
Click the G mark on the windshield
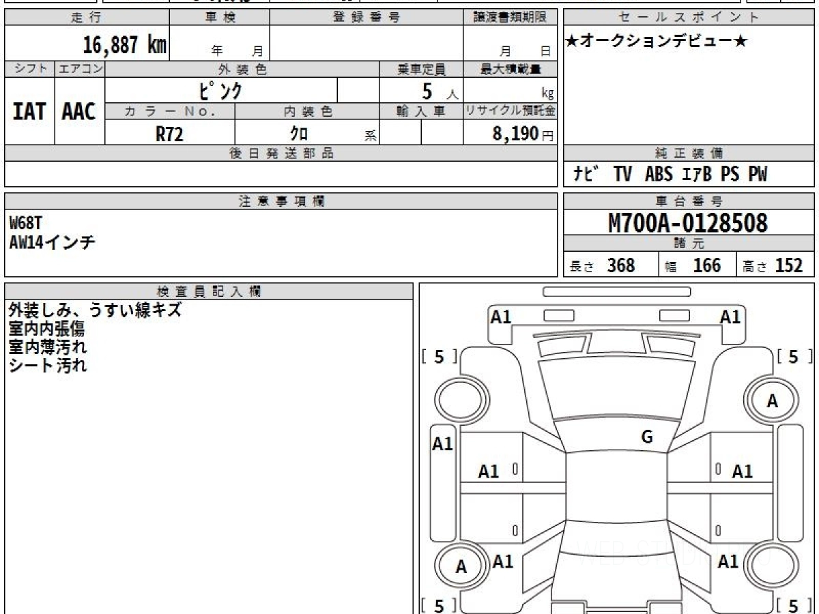click(x=647, y=437)
